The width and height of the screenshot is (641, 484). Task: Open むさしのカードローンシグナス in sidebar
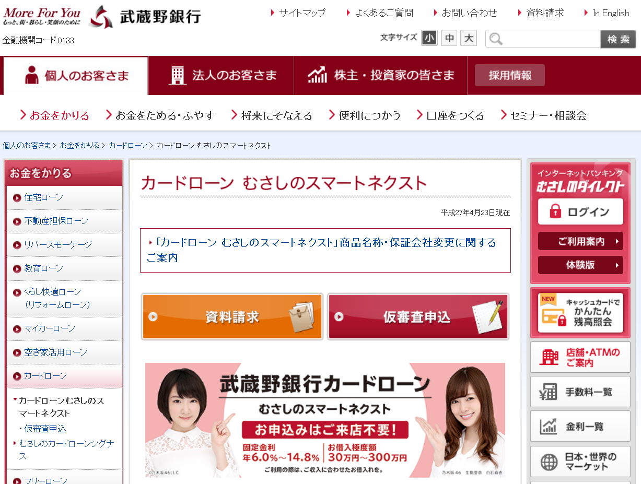pos(67,450)
